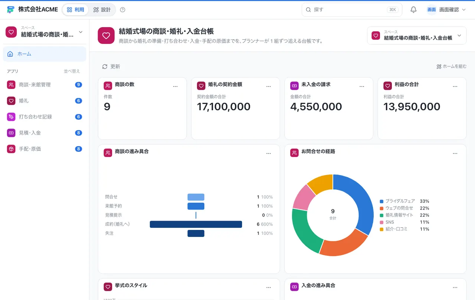475x300 pixels.
Task: Click the 並べ替え sort button
Action: [x=72, y=71]
